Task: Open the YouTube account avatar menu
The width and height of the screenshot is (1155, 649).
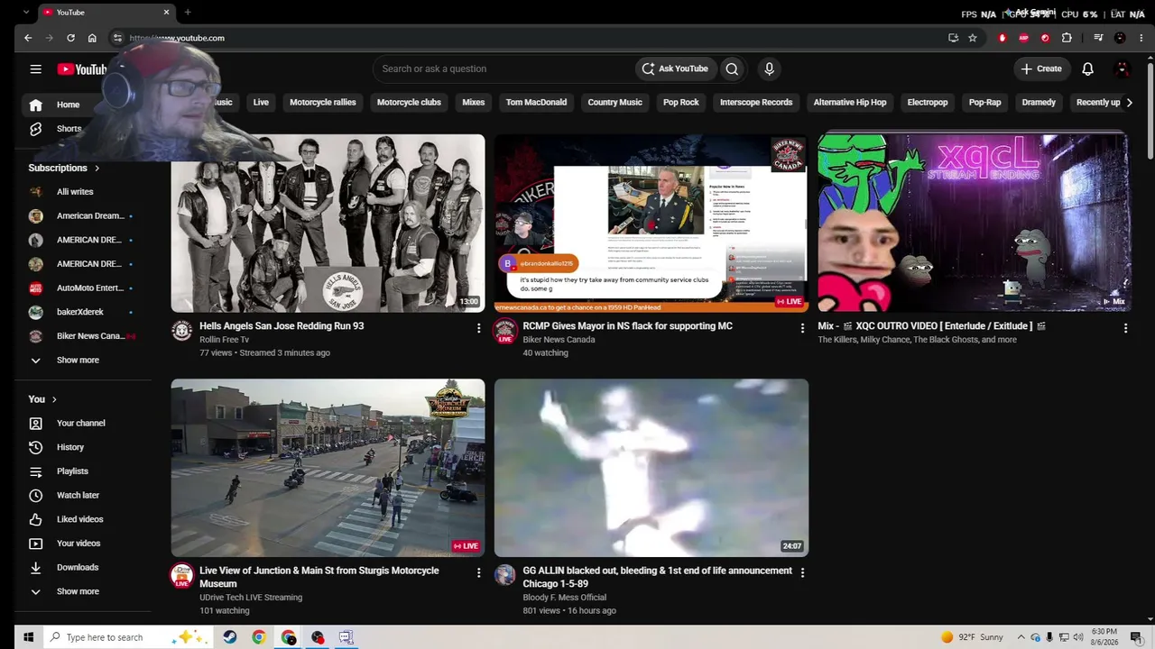Action: point(1123,69)
